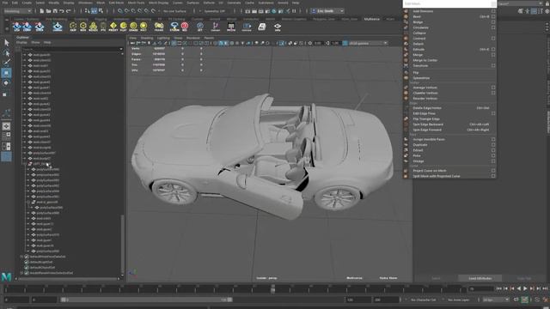Viewport: 550px width, 309px height.
Task: Choose Project Curve on Mesh entry
Action: point(430,171)
